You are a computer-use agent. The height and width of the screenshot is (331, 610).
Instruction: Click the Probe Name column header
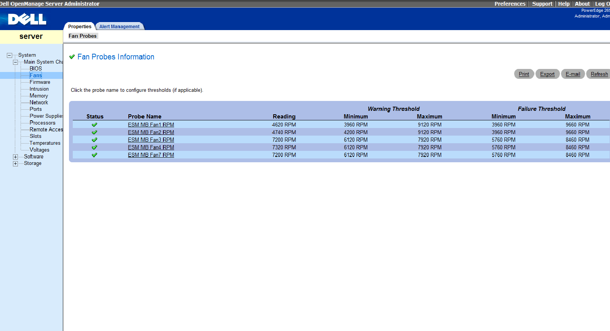[x=145, y=117]
